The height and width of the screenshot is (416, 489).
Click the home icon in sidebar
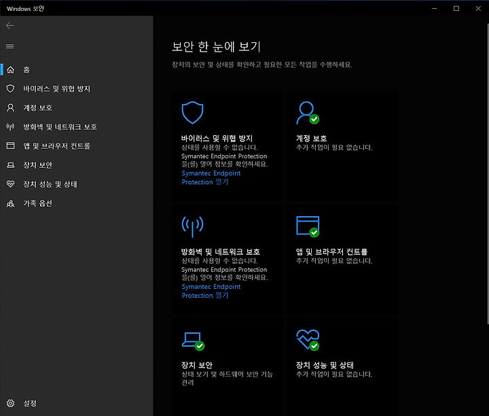pos(11,69)
